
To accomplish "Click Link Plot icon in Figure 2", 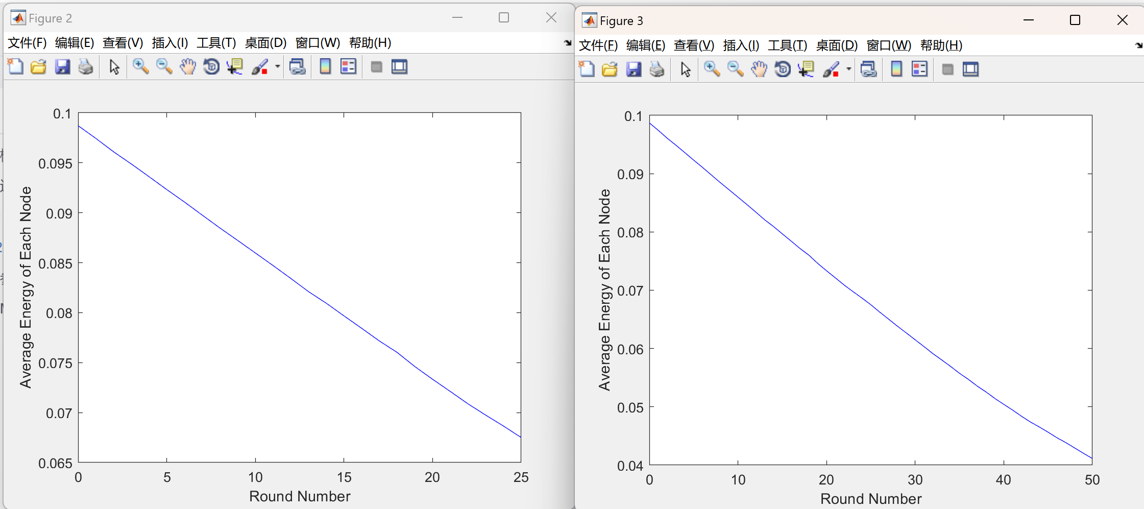I will pos(298,66).
